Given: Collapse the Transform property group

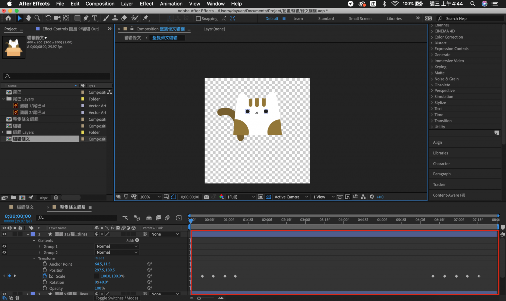Looking at the screenshot, I should point(34,258).
